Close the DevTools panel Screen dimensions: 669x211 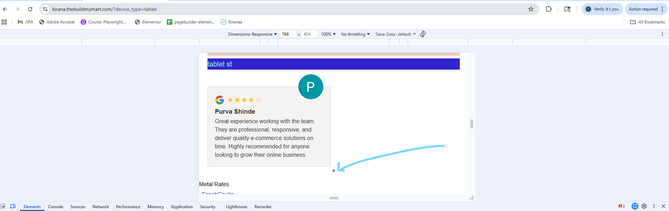tap(663, 206)
